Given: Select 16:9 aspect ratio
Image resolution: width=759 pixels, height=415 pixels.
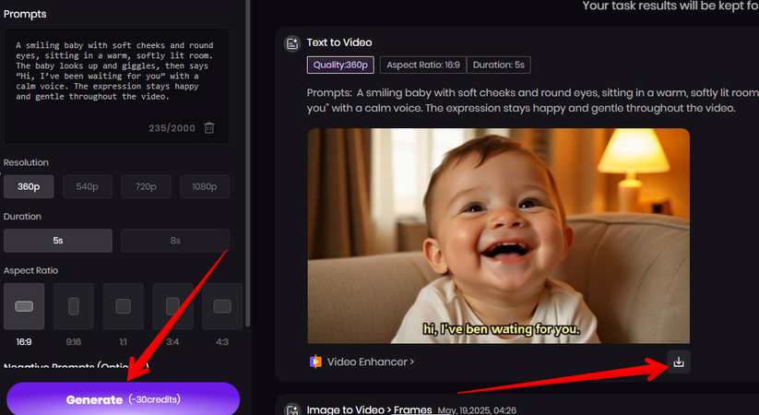Looking at the screenshot, I should click(x=24, y=306).
